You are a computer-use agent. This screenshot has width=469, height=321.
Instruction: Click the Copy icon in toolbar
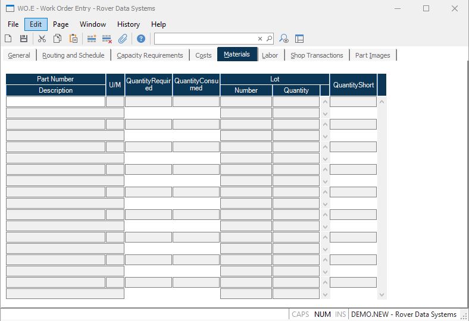[58, 39]
